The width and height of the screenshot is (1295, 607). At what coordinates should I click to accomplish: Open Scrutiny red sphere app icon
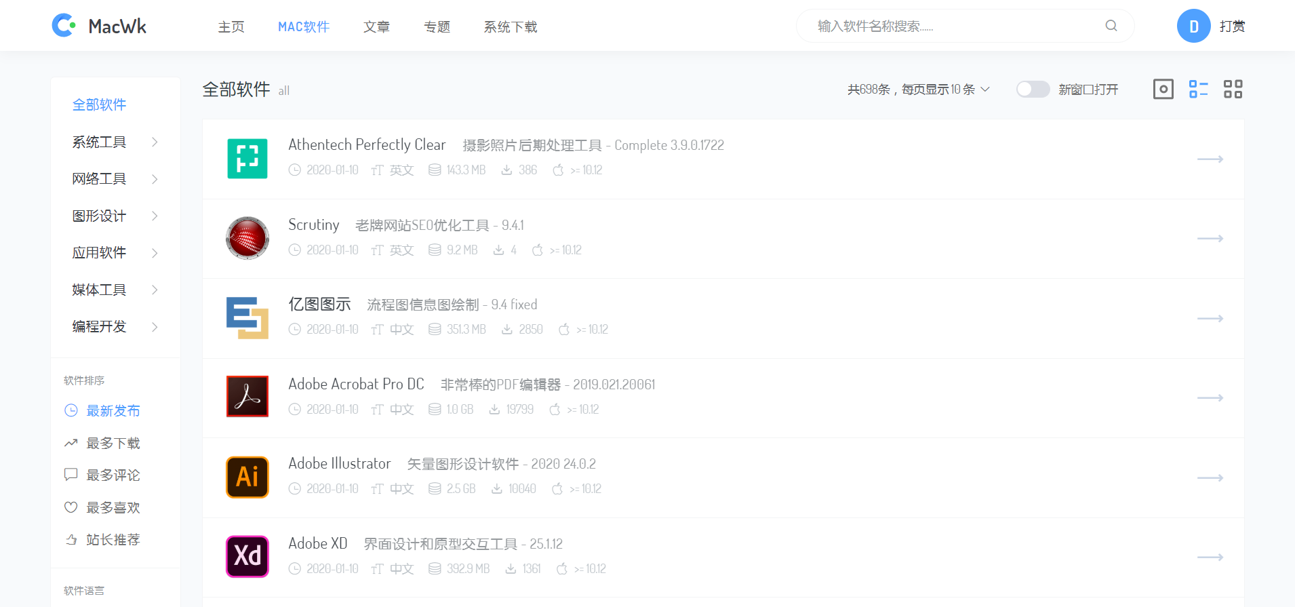coord(247,238)
